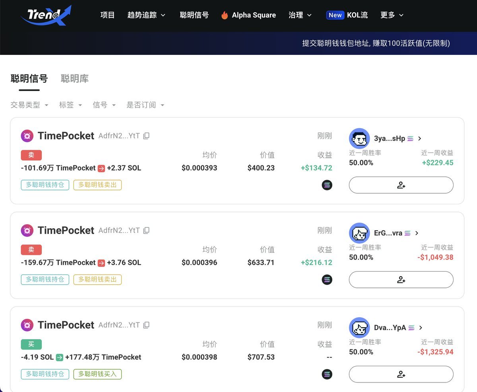Click the profit value +$216.12

coord(316,263)
